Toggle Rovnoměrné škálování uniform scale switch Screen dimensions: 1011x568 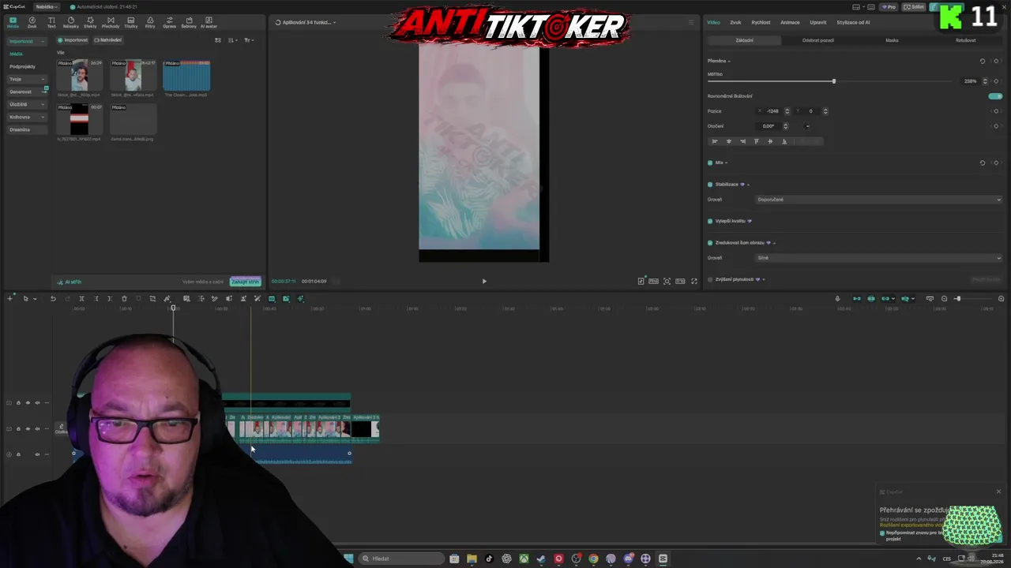coord(995,96)
